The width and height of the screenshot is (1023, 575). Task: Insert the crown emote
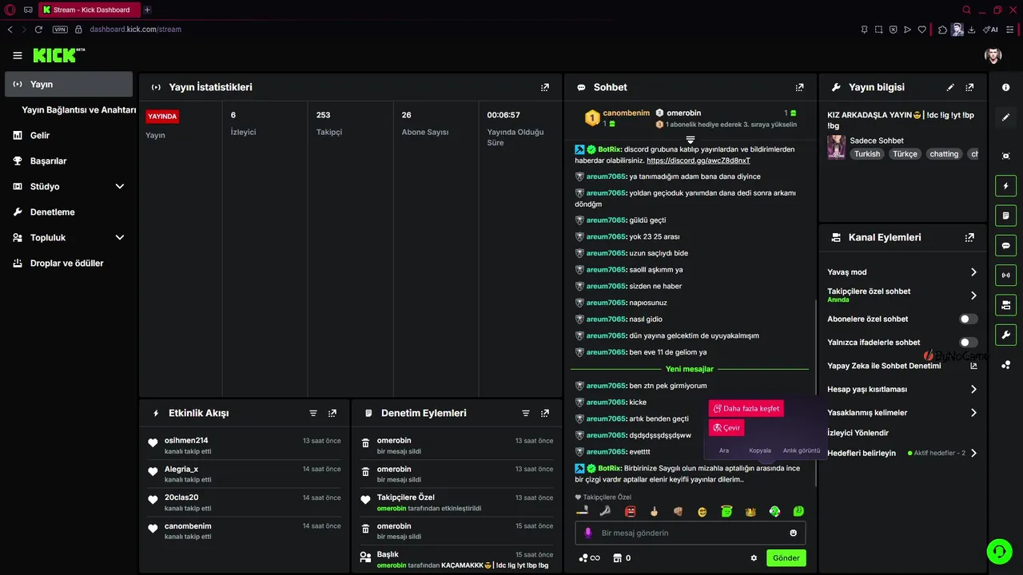point(750,511)
